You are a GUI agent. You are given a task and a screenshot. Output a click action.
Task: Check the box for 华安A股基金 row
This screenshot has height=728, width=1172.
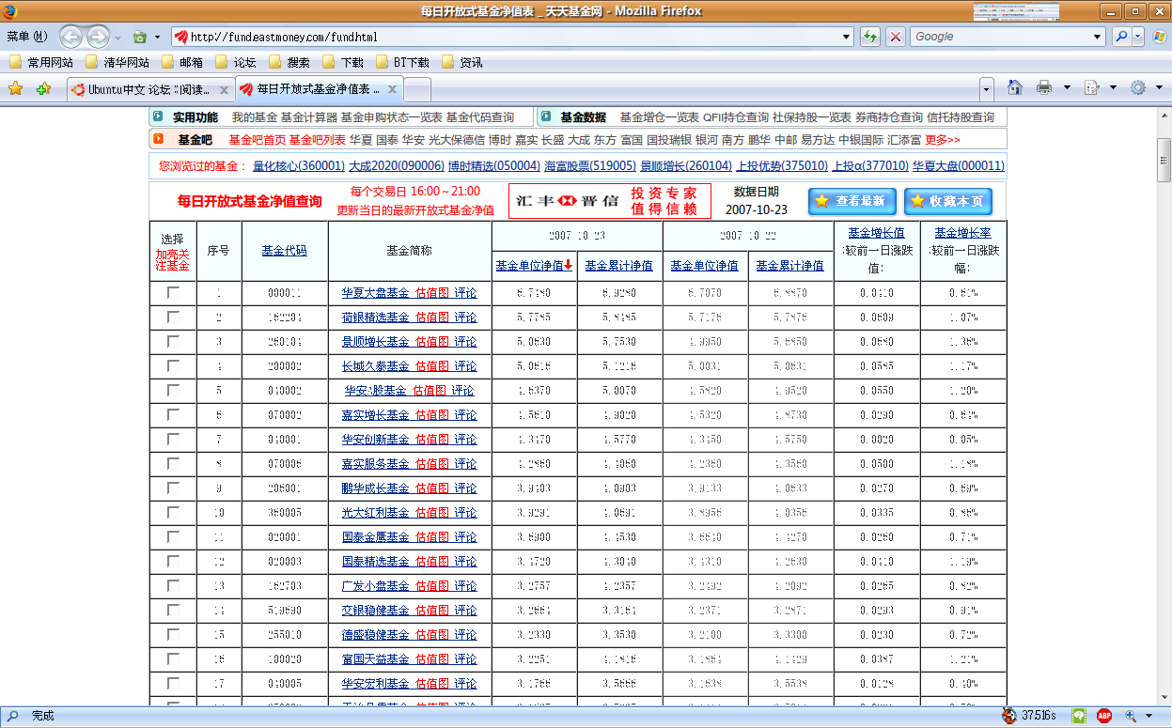[x=173, y=390]
